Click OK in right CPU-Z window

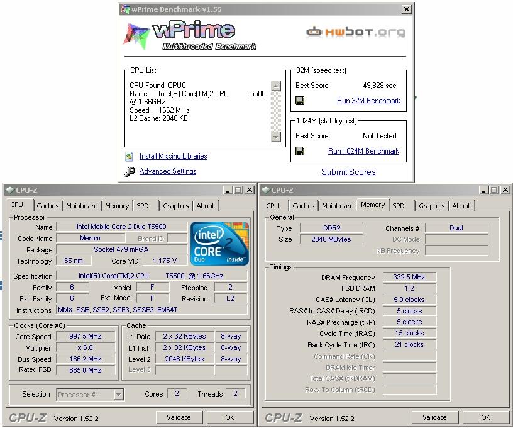[x=485, y=417]
